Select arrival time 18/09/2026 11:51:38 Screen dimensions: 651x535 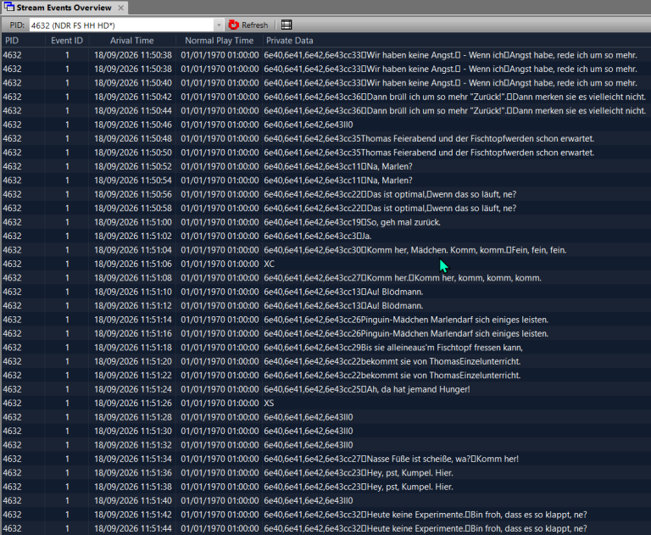133,487
